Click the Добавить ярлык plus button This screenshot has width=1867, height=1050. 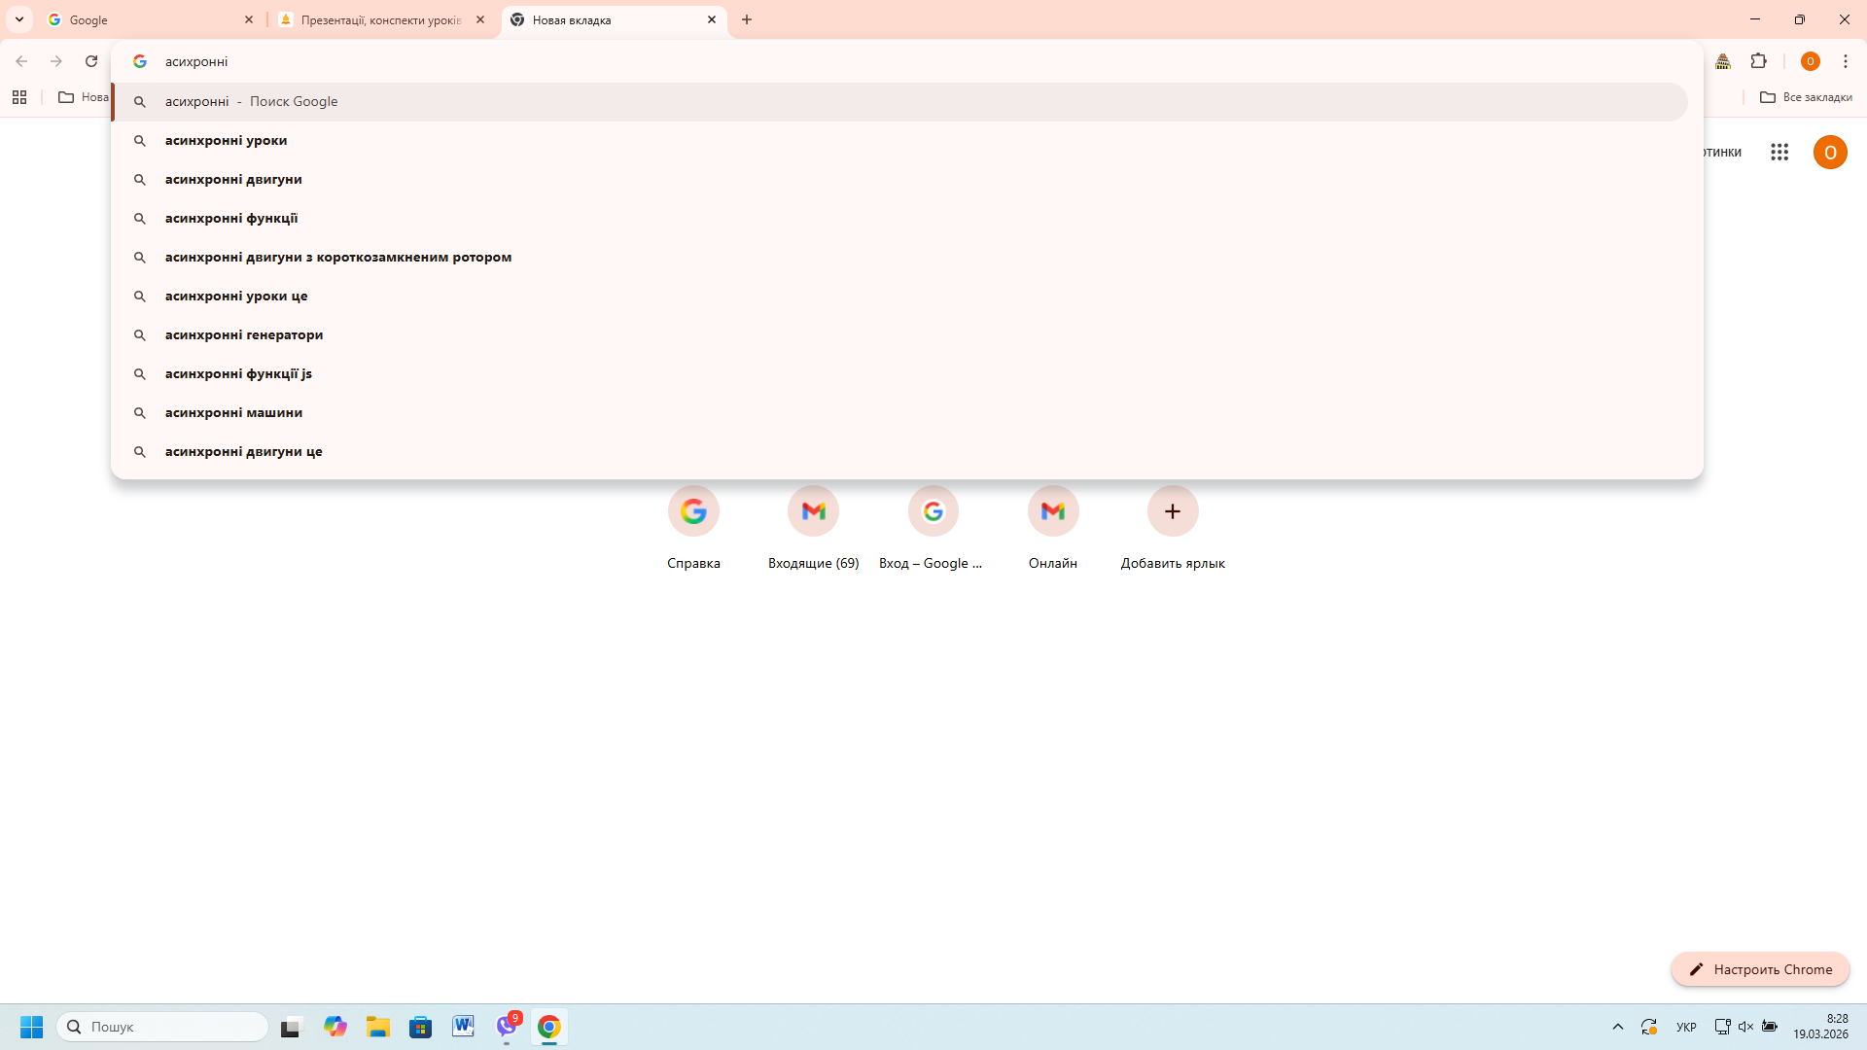click(x=1173, y=511)
